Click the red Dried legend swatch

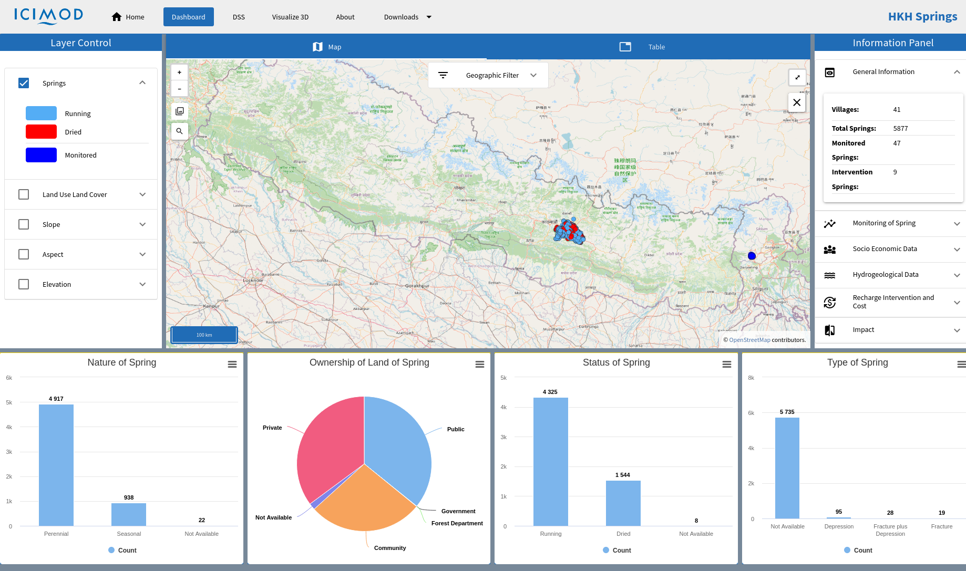(41, 132)
